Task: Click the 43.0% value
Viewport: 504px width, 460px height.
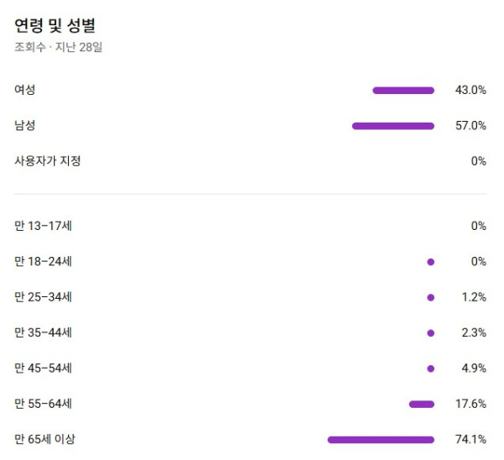Action: pyautogui.click(x=470, y=90)
